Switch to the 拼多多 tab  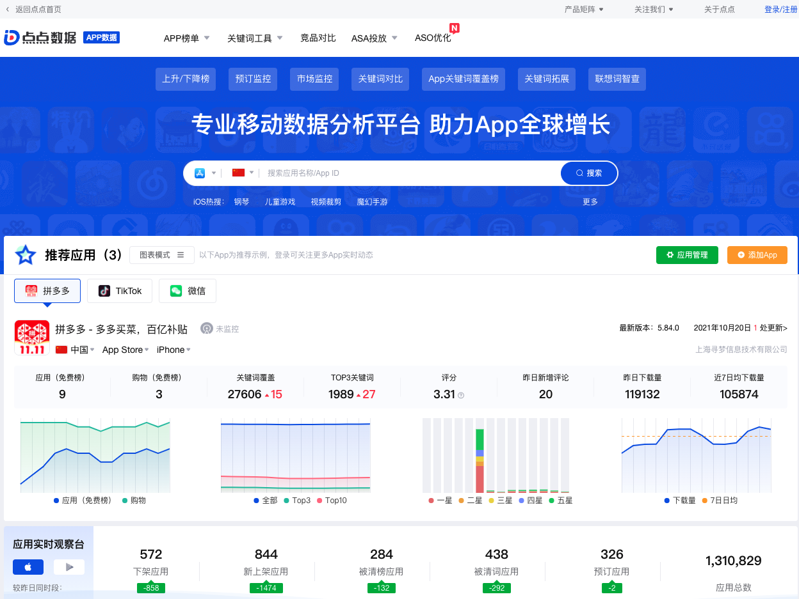(47, 291)
